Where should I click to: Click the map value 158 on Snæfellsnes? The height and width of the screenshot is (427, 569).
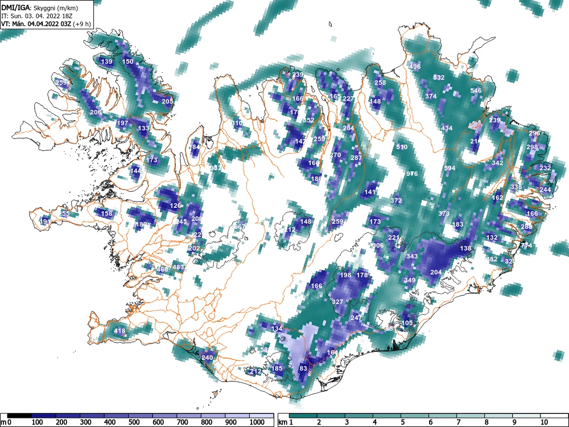tap(106, 213)
